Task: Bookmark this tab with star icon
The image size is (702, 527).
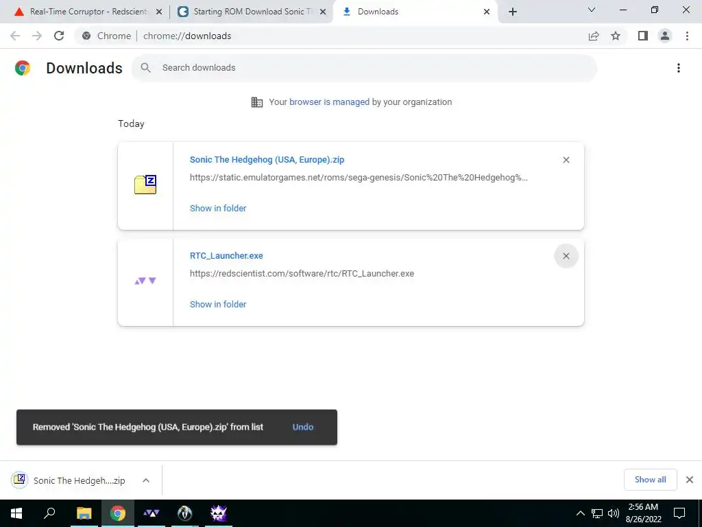Action: click(x=616, y=36)
